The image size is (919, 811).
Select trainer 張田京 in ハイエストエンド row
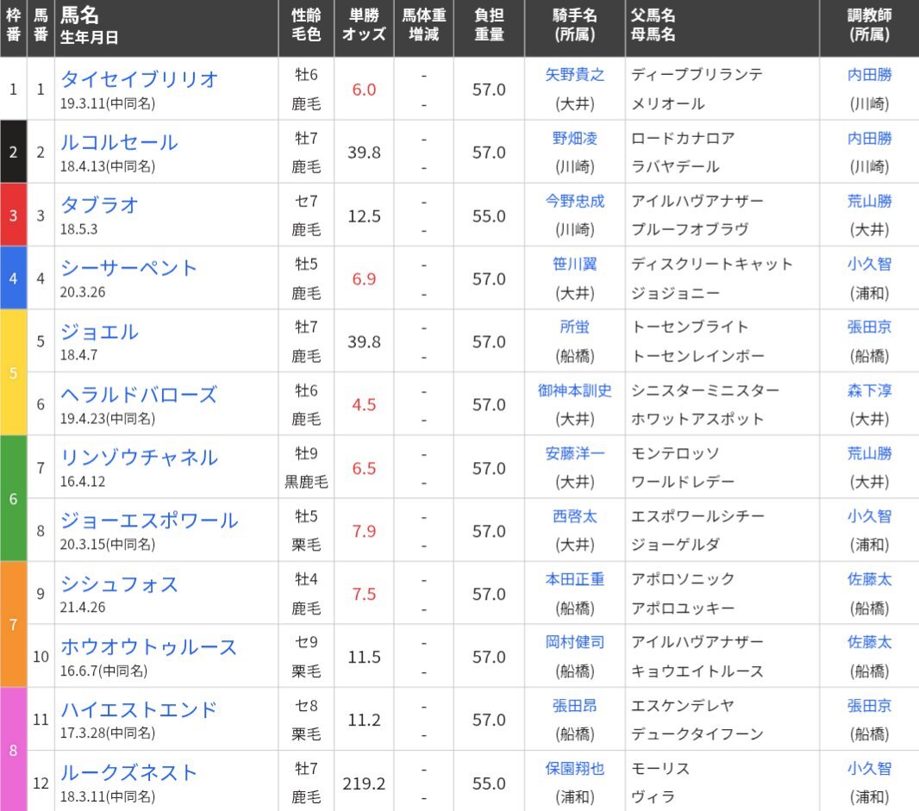869,706
